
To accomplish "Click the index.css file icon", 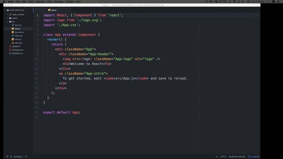I will (x=13, y=36).
